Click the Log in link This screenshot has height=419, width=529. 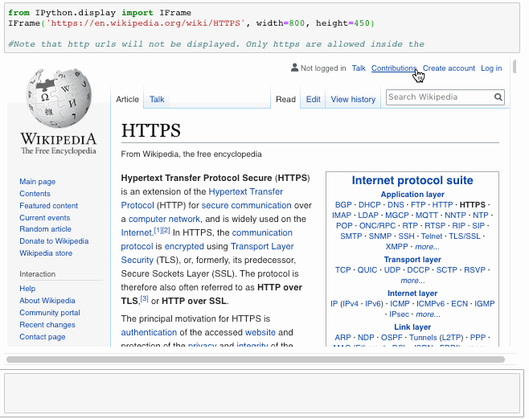491,68
